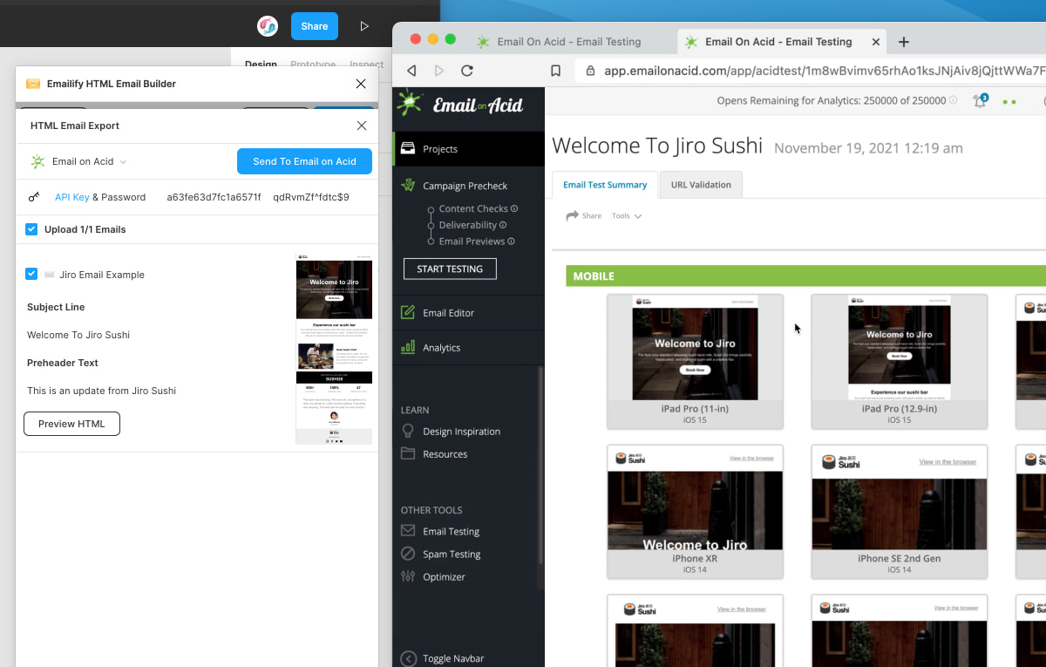Select Deliverability step
This screenshot has width=1046, height=667.
467,225
